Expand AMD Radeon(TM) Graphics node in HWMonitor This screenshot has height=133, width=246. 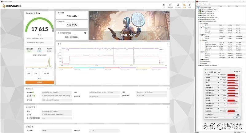pos(198,65)
